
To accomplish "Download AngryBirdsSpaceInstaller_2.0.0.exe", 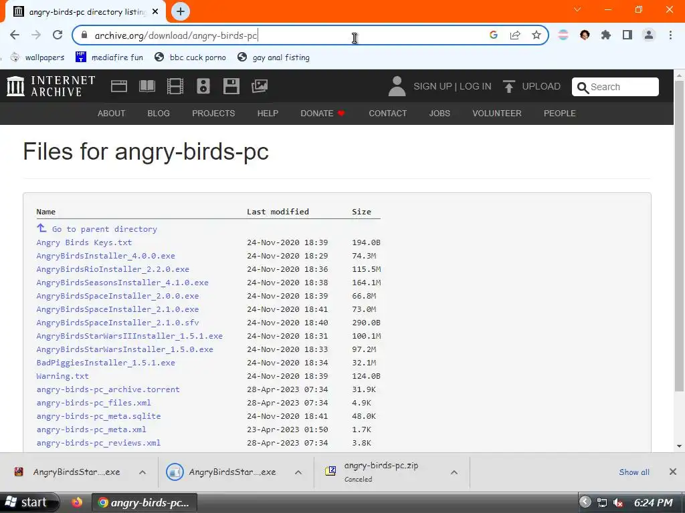I will (x=118, y=296).
